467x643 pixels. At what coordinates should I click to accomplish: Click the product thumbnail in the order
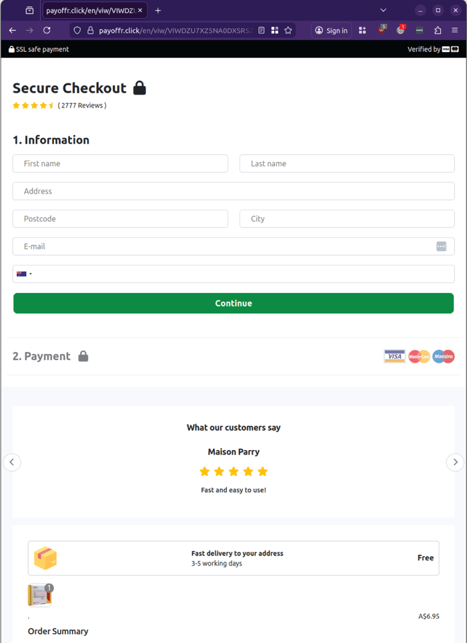(x=40, y=595)
